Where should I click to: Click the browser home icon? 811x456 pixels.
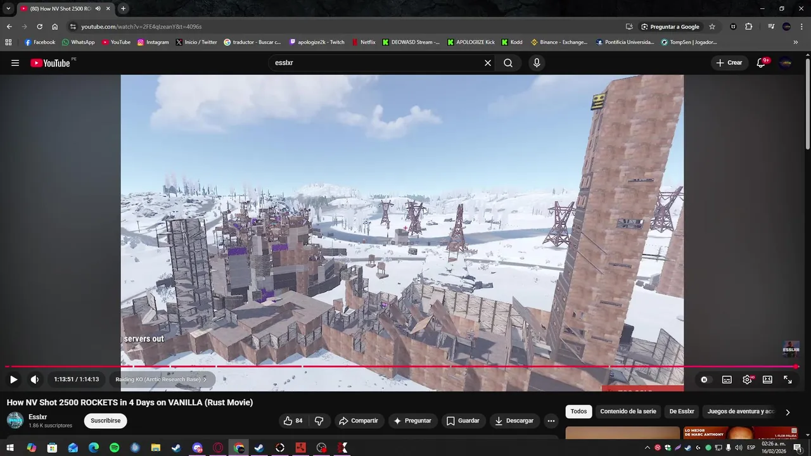tap(54, 27)
